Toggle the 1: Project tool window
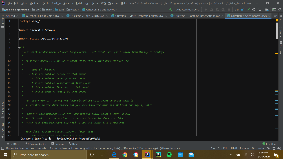This screenshot has height=159, width=283. (x=2, y=22)
